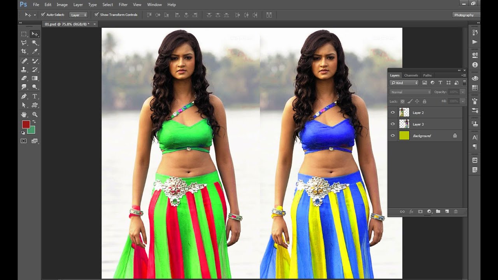Hide Layer 3 with its eye icon
498x280 pixels.
(393, 124)
